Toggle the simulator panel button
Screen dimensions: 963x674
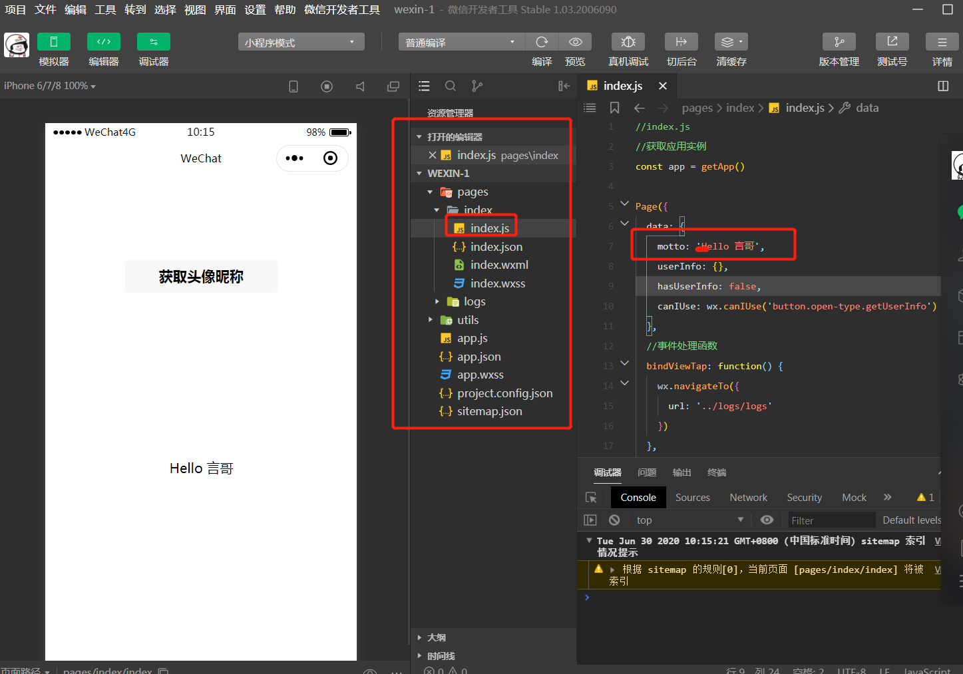tap(54, 42)
